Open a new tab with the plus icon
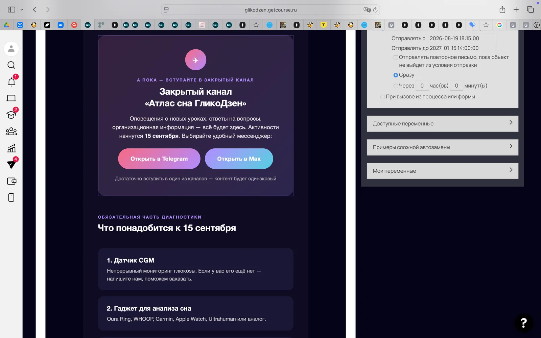 point(516,9)
